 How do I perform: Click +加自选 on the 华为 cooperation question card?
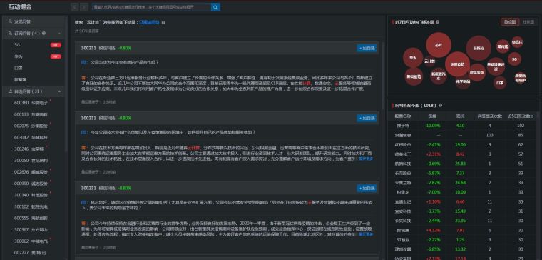pyautogui.click(x=367, y=48)
